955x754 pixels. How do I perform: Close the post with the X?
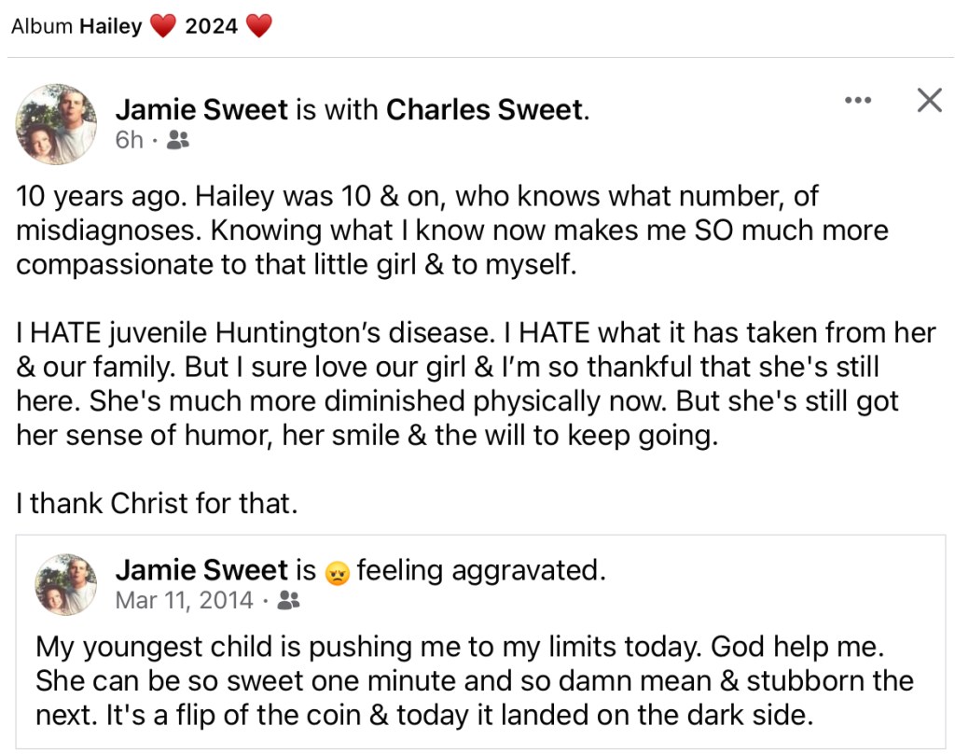click(929, 101)
